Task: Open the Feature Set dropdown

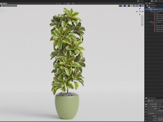Action: (160, 106)
